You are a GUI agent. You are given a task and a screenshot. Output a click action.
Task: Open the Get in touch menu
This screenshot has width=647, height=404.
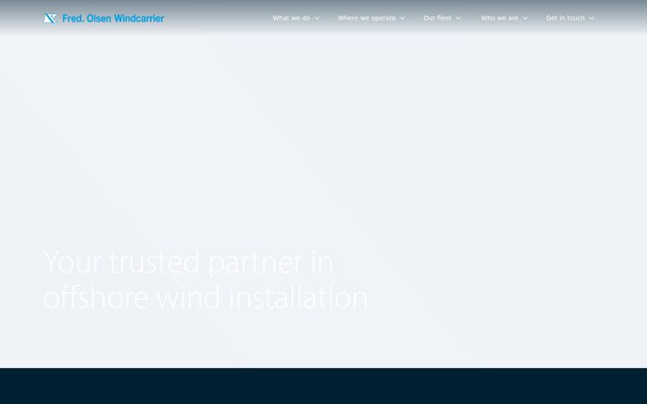565,18
